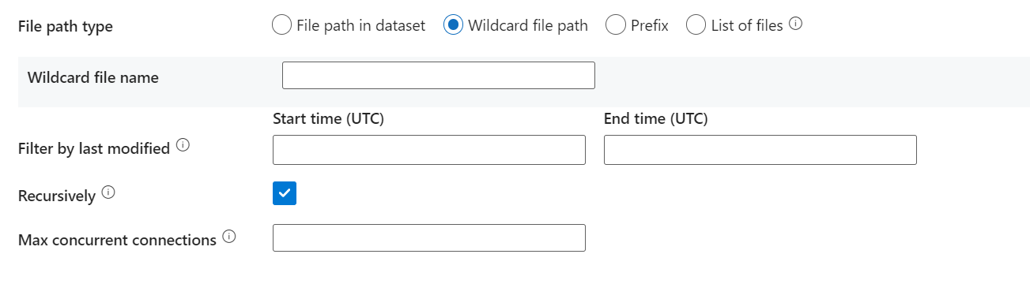Click the End time (UTC) heading
This screenshot has width=1030, height=284.
click(x=656, y=119)
